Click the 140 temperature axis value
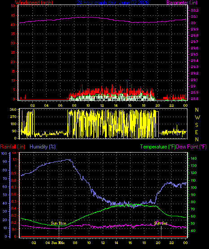This screenshot has height=249, width=209. coord(193,158)
